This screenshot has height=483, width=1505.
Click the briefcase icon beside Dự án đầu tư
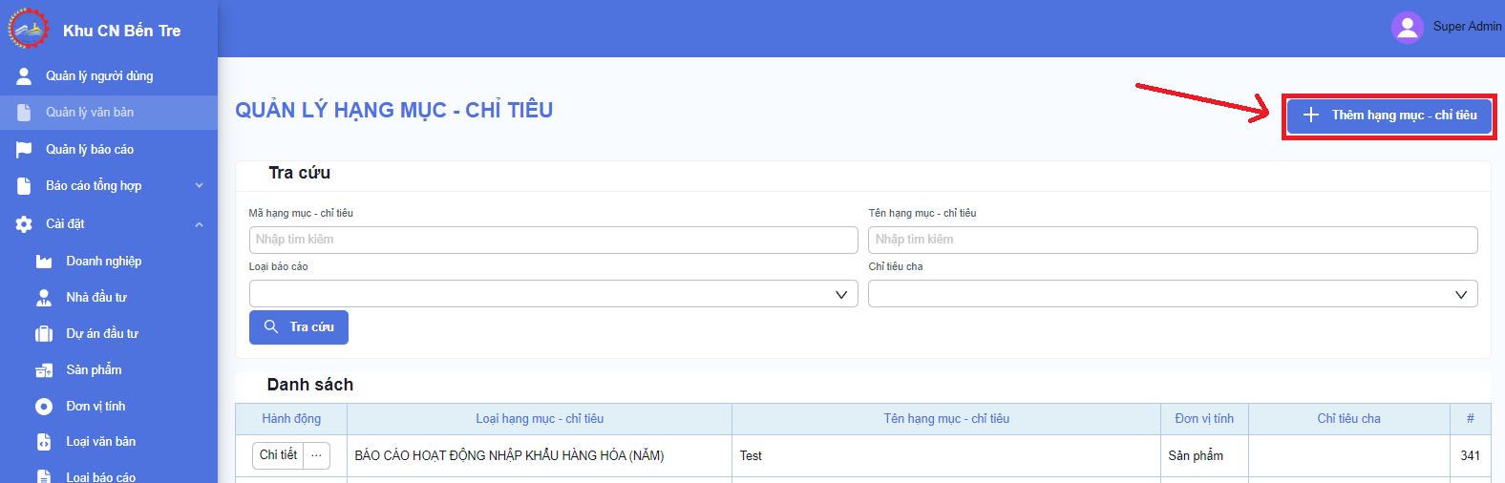pyautogui.click(x=44, y=334)
